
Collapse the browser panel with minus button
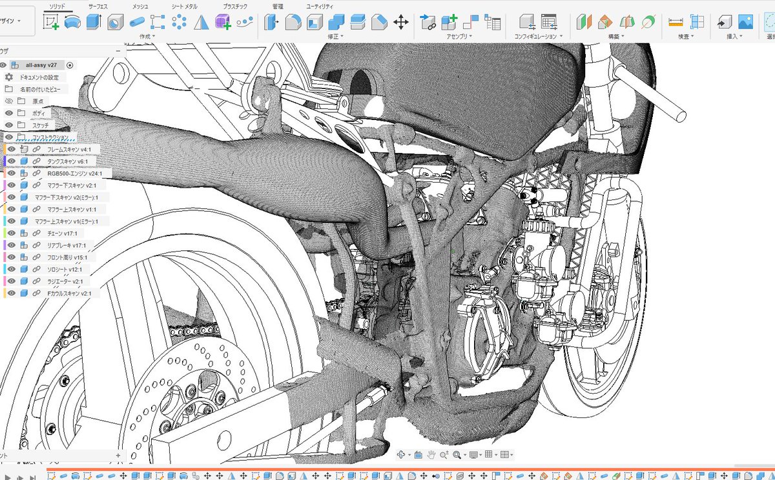click(118, 50)
